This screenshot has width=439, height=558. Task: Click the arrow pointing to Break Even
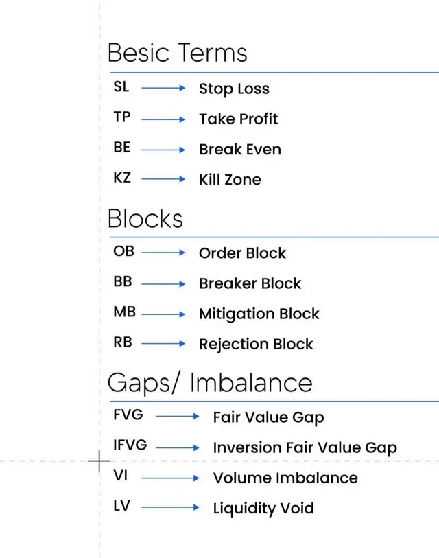[x=163, y=150]
